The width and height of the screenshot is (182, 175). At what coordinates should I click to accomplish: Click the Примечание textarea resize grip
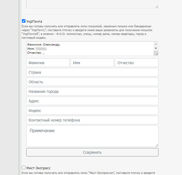click(x=157, y=145)
